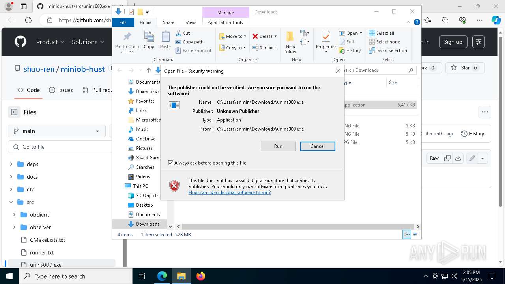Image resolution: width=505 pixels, height=284 pixels.
Task: Click the Cut scissors command
Action: tap(183, 33)
